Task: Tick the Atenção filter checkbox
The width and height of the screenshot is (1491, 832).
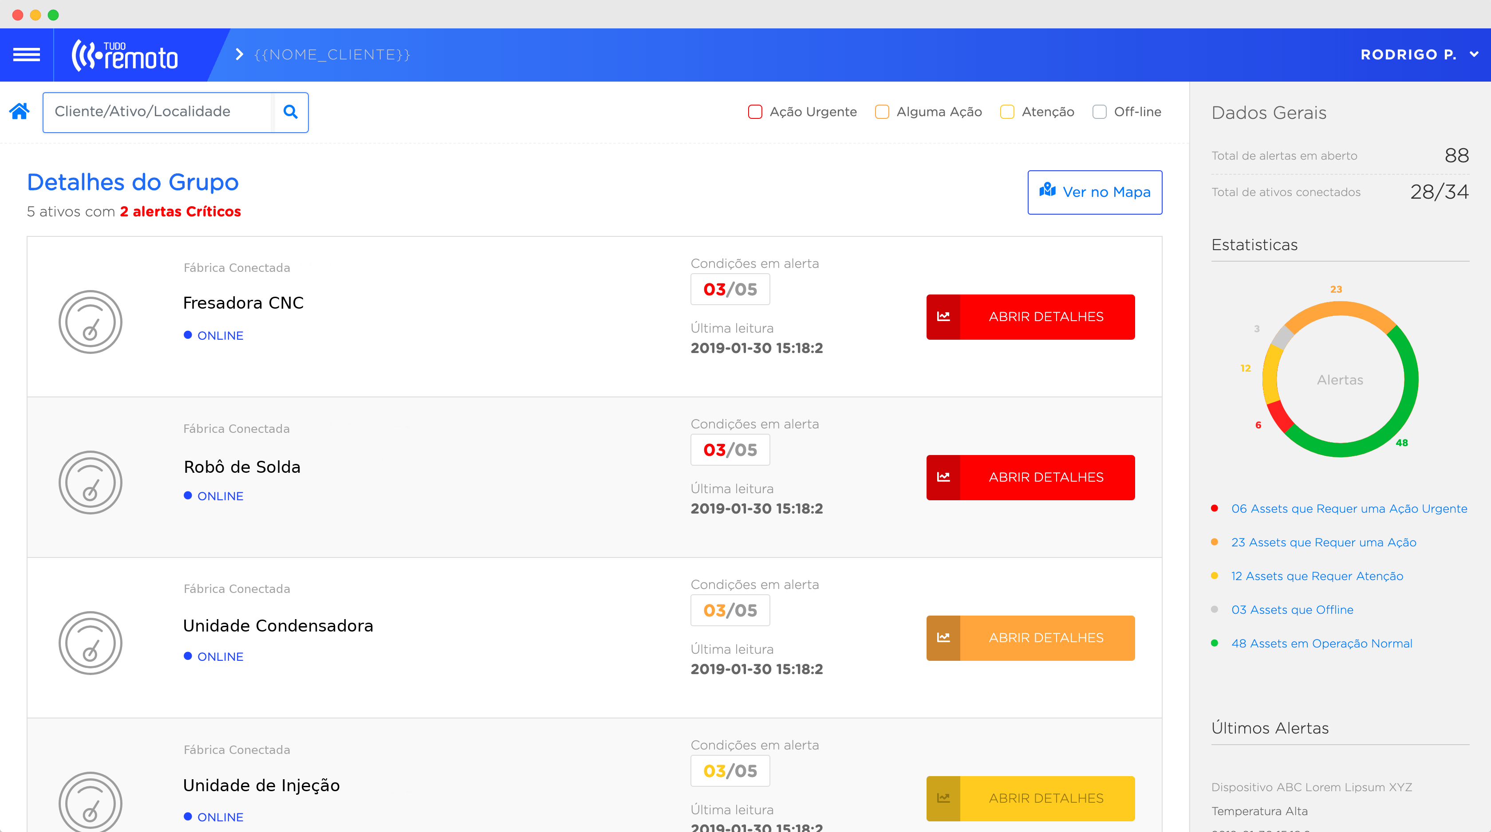Action: 1007,112
